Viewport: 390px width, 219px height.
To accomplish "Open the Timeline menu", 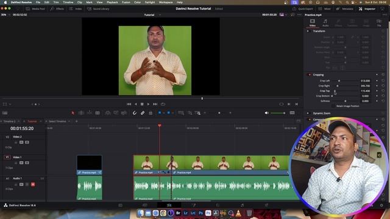I will point(68,2).
